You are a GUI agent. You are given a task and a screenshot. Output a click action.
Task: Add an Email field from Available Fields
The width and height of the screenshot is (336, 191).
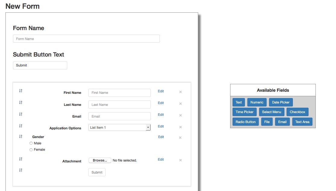(282, 122)
